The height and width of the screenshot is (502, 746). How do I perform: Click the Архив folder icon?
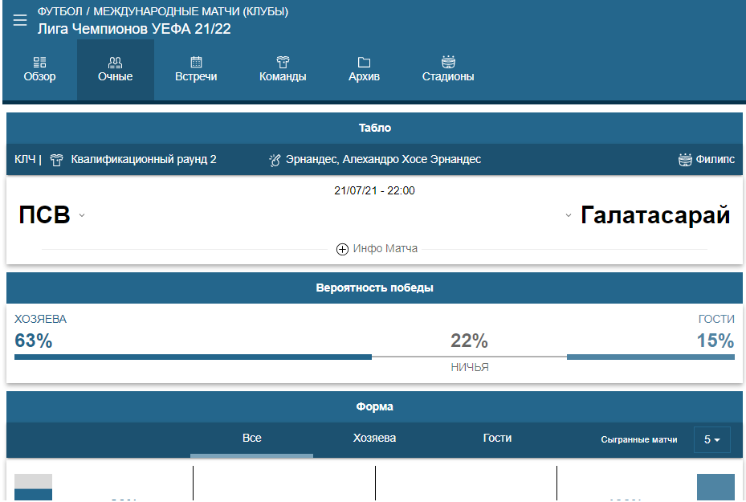point(364,62)
